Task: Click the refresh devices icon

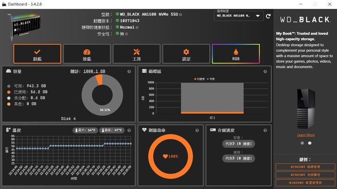Action: (268, 16)
